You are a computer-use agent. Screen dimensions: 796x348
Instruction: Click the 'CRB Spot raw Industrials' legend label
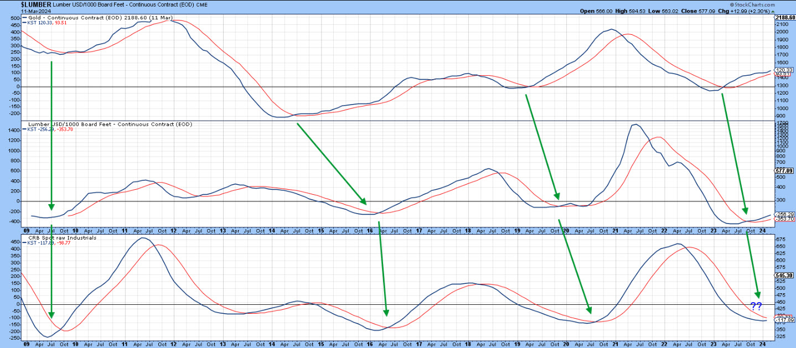point(61,238)
